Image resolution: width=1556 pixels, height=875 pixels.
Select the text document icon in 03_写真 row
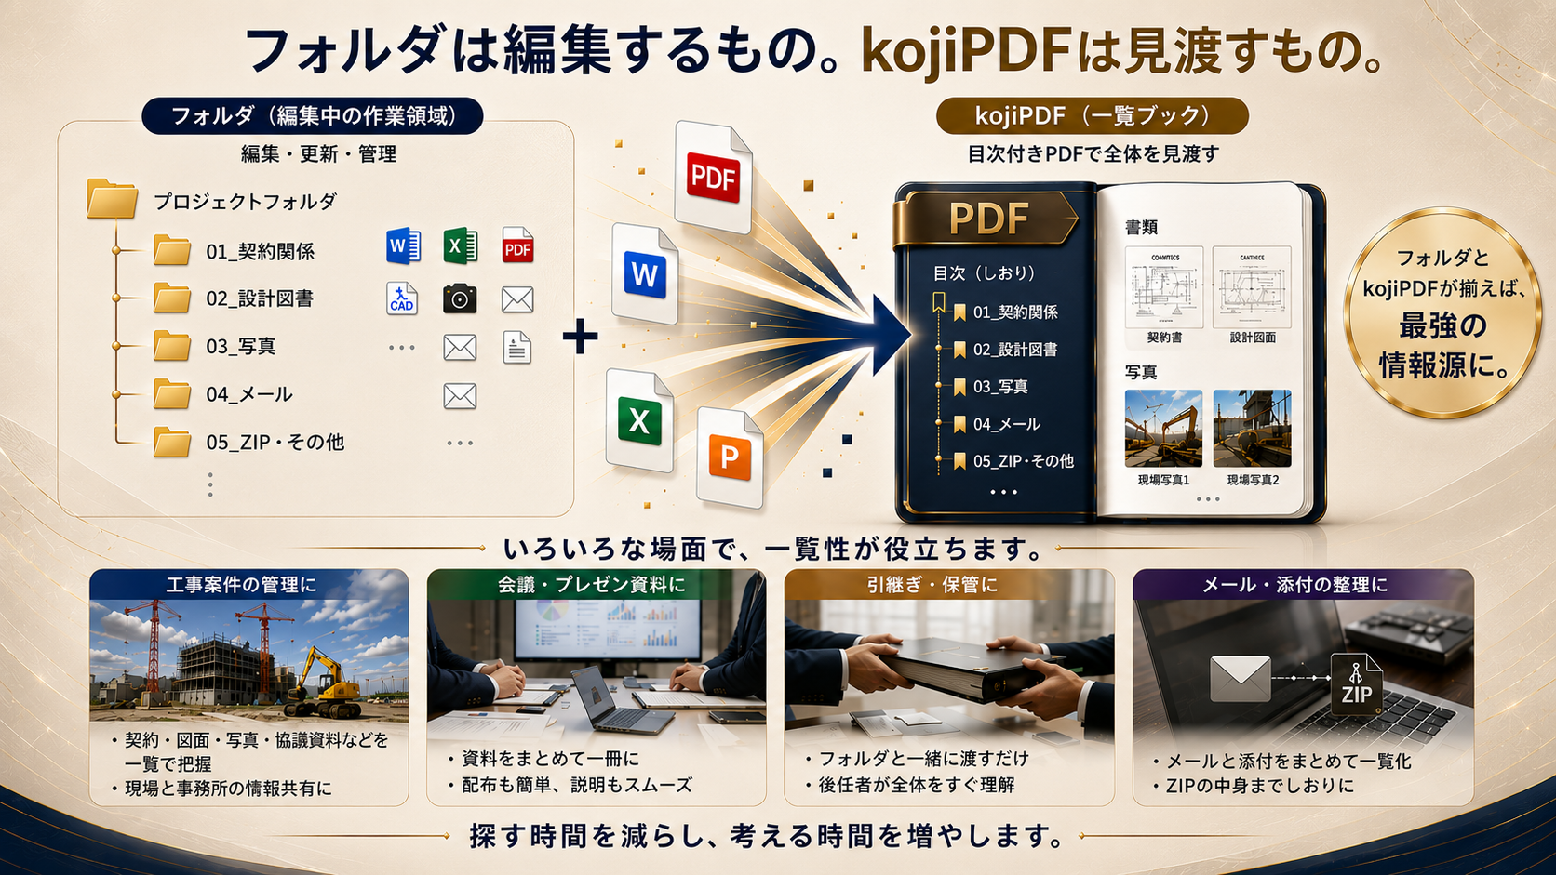pos(517,347)
